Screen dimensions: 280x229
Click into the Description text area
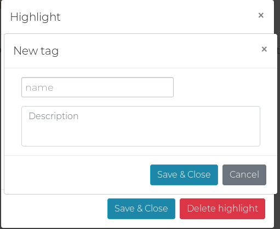[141, 126]
